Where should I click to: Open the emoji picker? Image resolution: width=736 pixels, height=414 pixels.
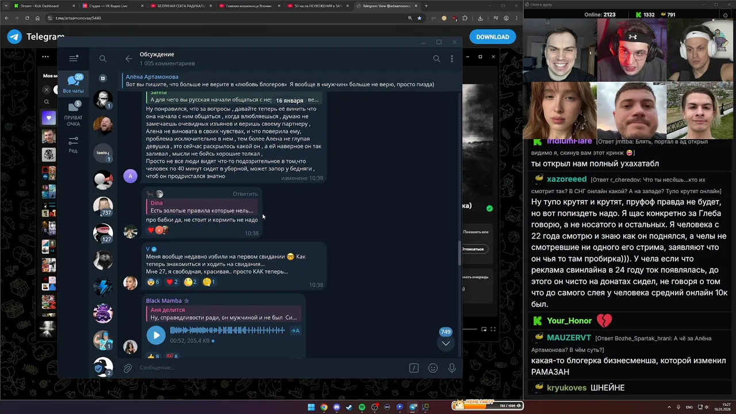click(433, 368)
